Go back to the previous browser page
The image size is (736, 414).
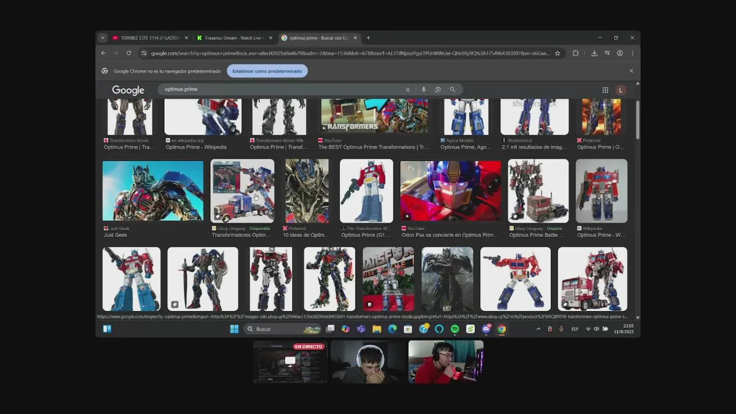[x=103, y=53]
